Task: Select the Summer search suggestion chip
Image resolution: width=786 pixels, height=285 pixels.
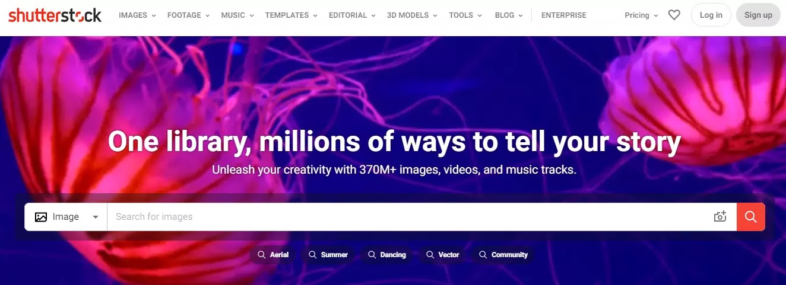Action: pos(328,255)
